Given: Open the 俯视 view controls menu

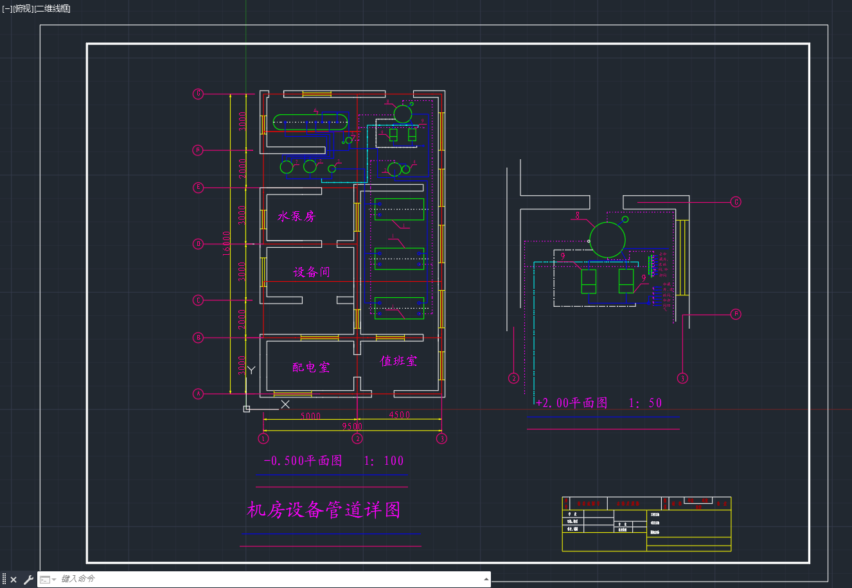Looking at the screenshot, I should [x=23, y=8].
